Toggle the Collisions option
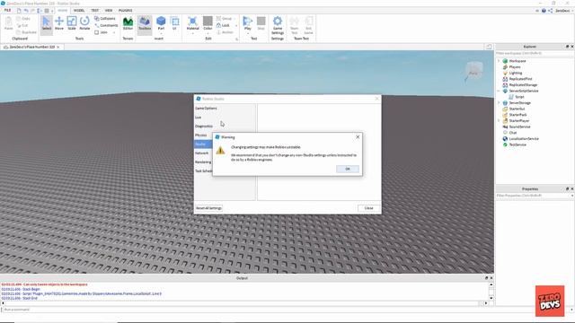 [105, 18]
